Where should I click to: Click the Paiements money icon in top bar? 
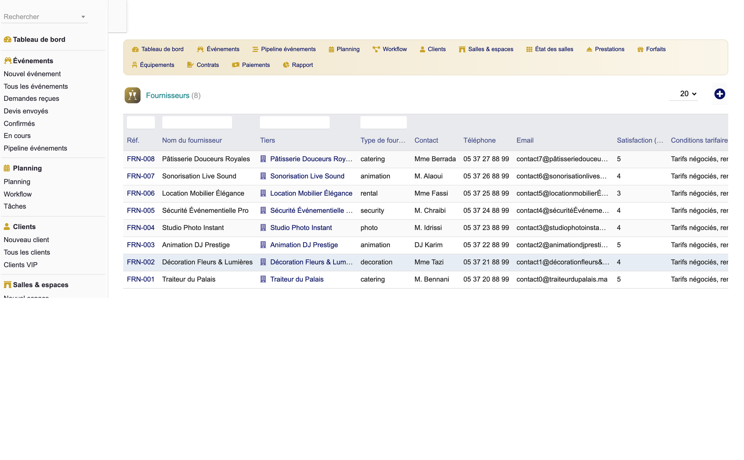coord(236,65)
